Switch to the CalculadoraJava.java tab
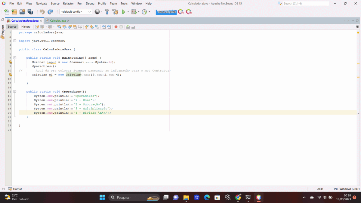This screenshot has height=203, width=361. click(25, 21)
